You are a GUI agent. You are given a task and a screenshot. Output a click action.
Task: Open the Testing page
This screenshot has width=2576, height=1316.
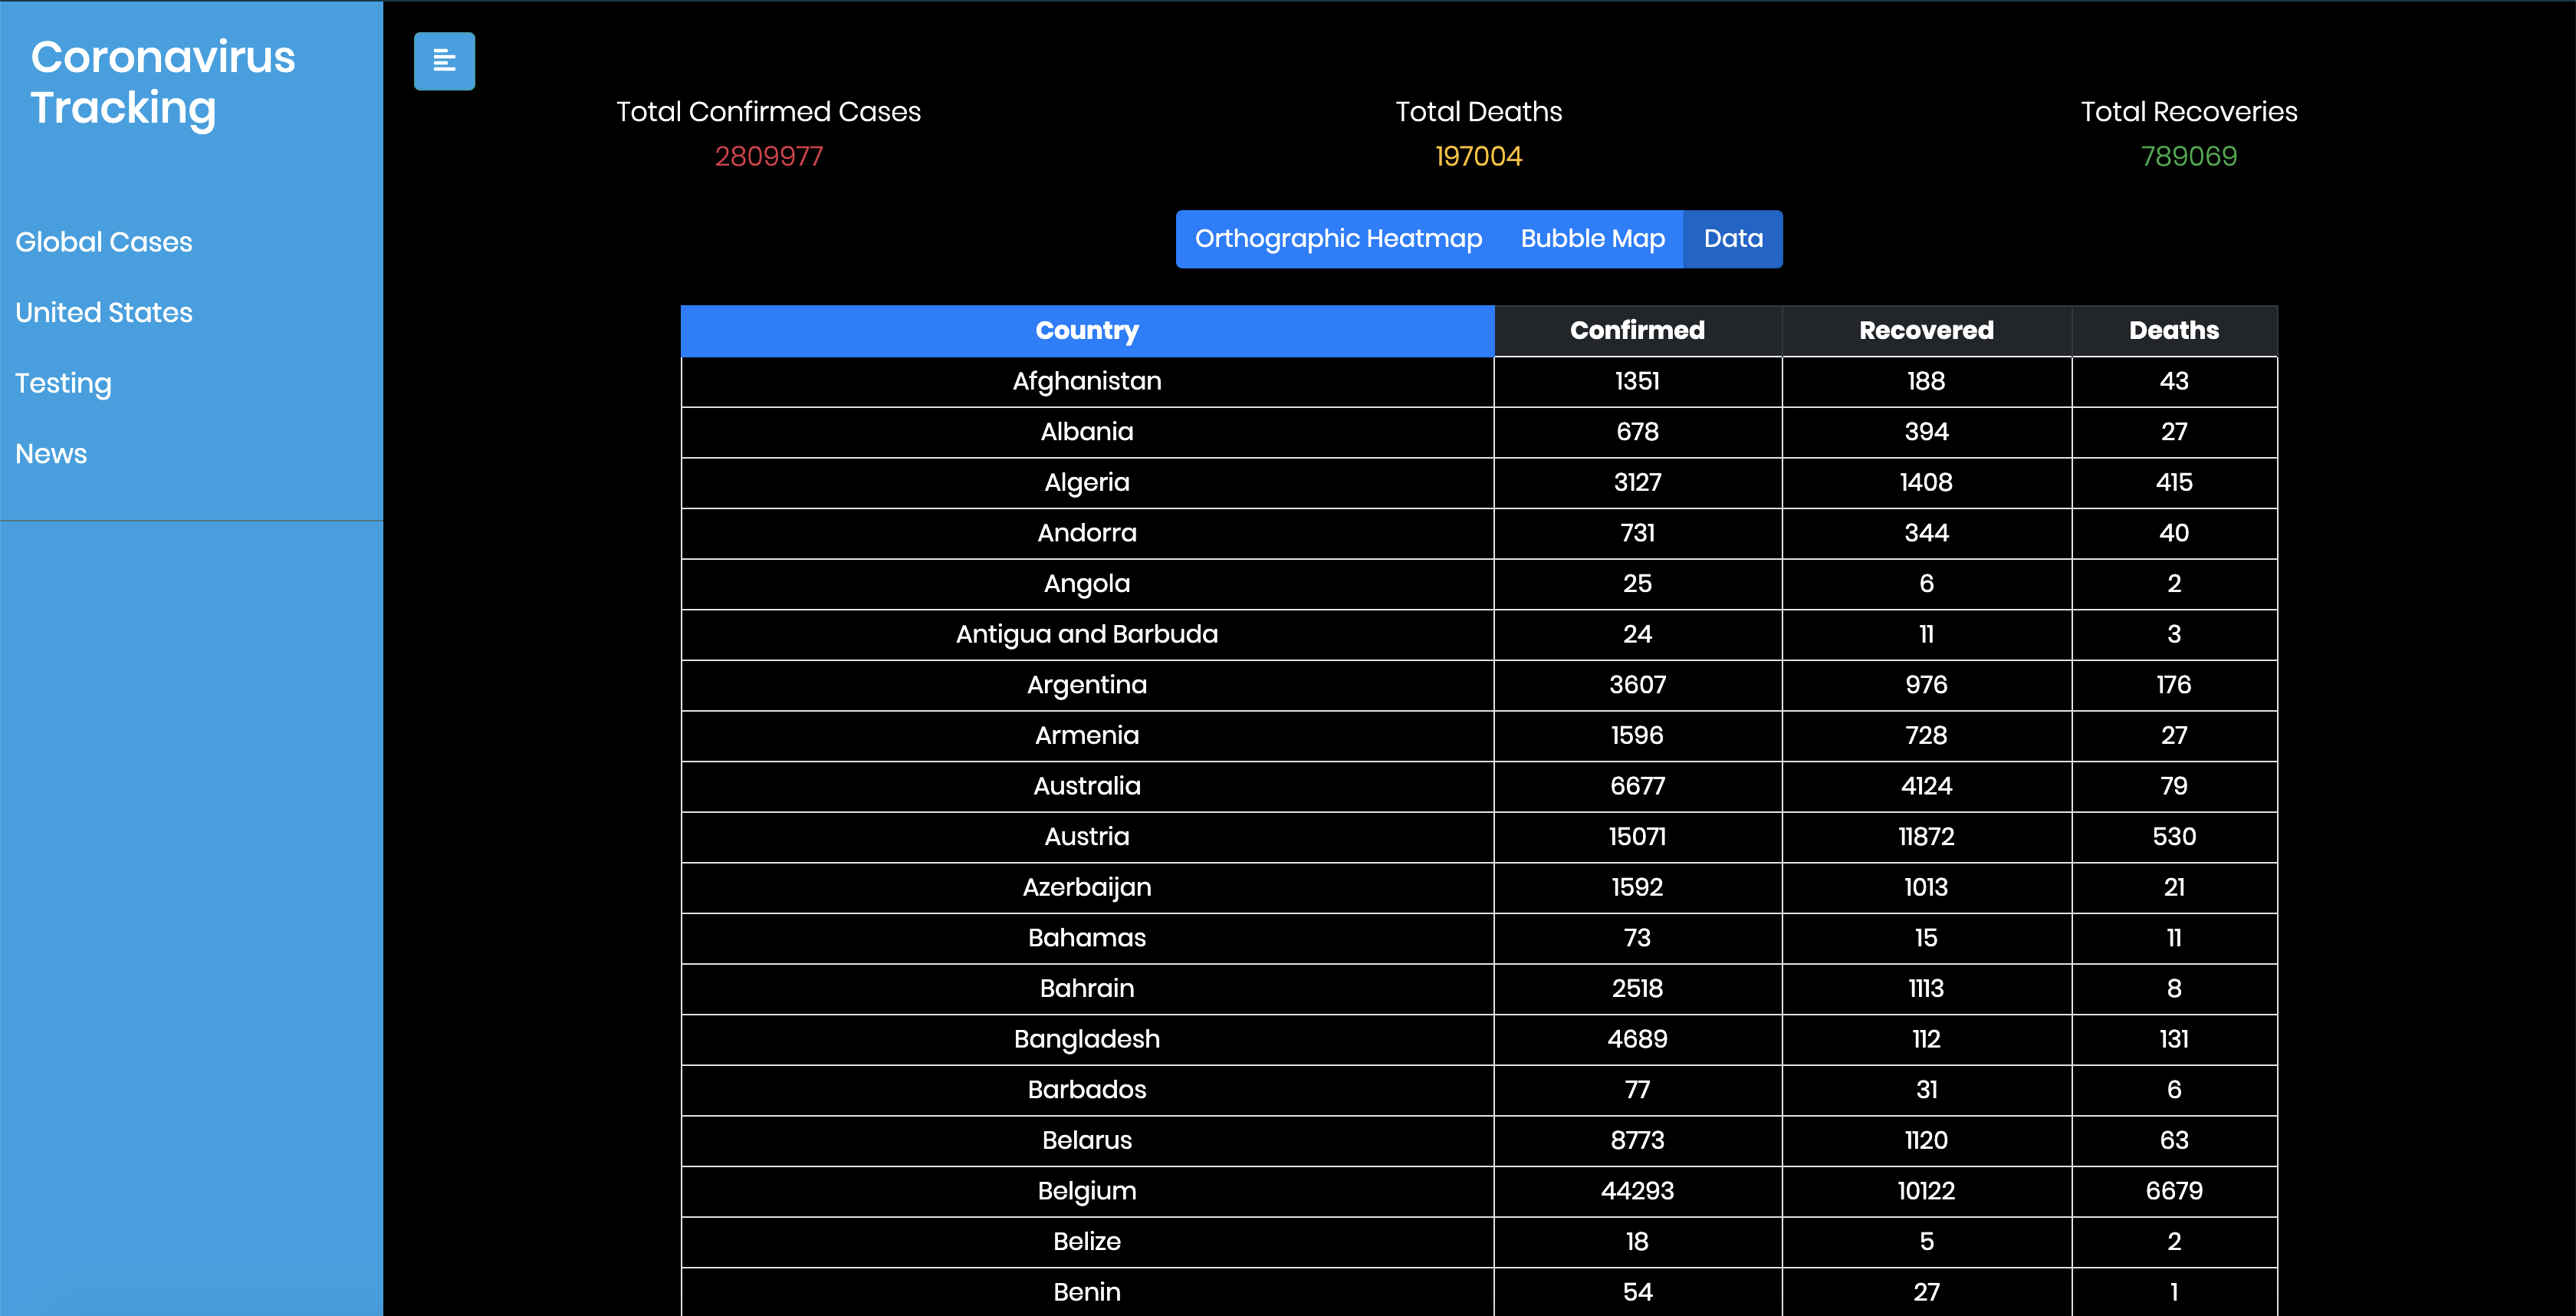coord(63,383)
